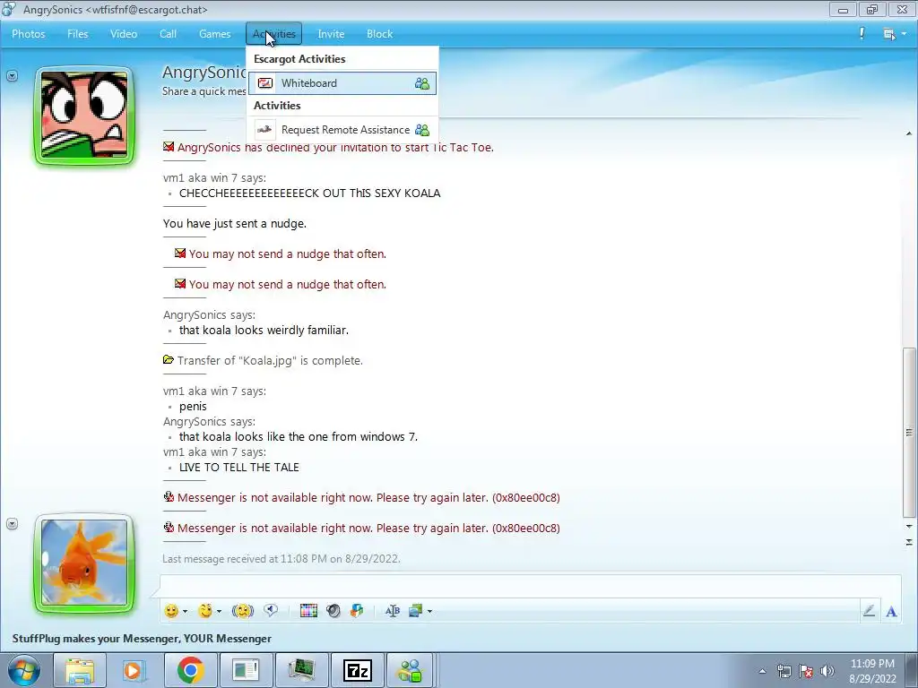
Task: Switch to handwriting pen mode
Action: pyautogui.click(x=869, y=611)
